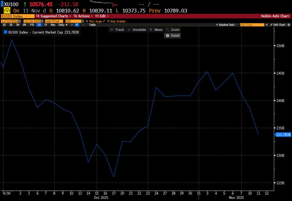
Task: Click the blue XU100 Index legend swatch
Action: 5,32
